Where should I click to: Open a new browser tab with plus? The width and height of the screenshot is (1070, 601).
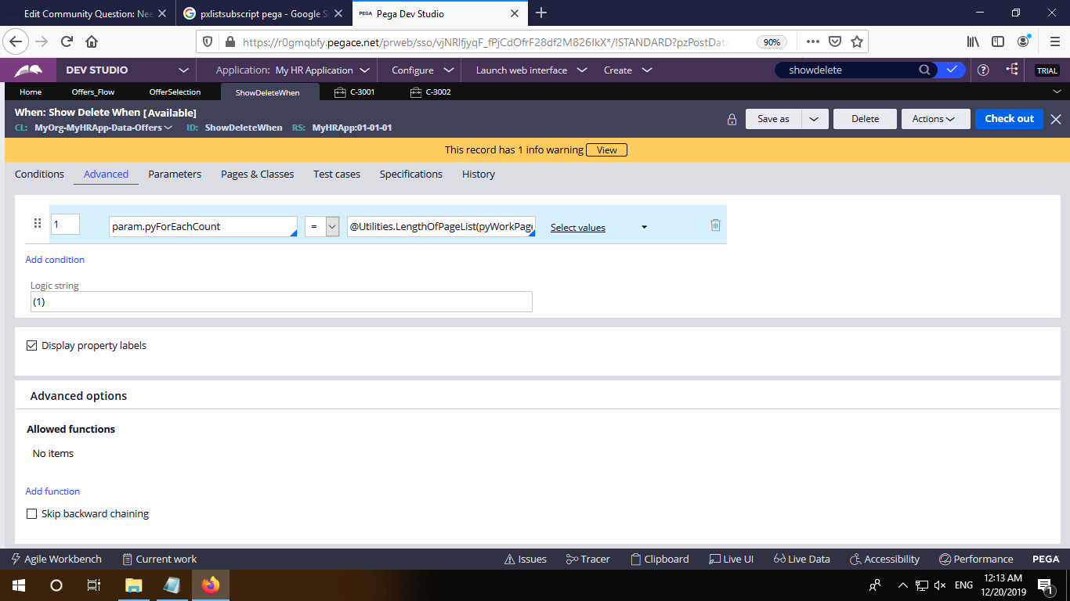541,13
